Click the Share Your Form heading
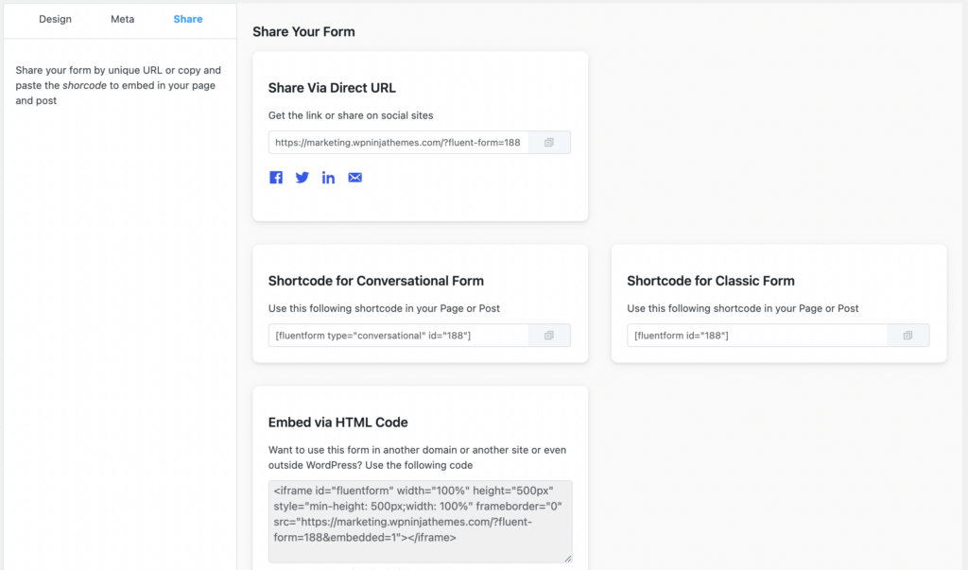Image resolution: width=968 pixels, height=570 pixels. pyautogui.click(x=303, y=31)
